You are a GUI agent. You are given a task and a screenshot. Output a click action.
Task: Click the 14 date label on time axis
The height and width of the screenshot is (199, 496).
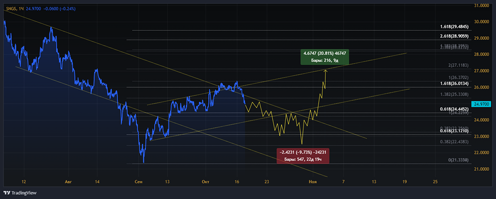tap(97, 182)
